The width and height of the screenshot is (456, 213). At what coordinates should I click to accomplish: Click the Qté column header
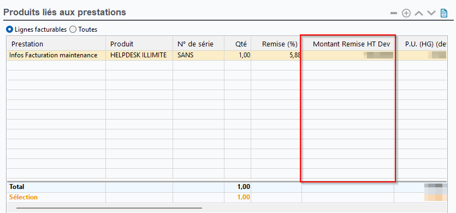click(238, 44)
